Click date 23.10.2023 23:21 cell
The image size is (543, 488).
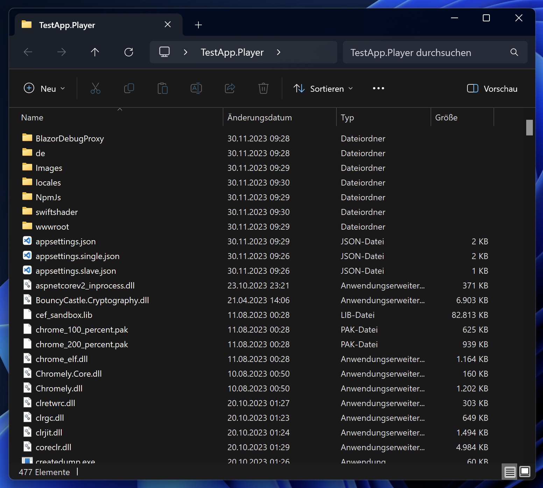point(259,286)
